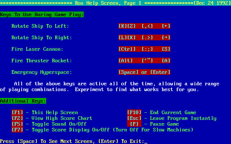Image resolution: width=231 pixels, height=144 pixels.
Task: Click the 'Press [Space] To See Next Screen' prompt
Action: coord(47,141)
